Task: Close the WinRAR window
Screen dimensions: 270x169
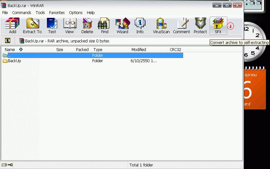Action: 237,5
